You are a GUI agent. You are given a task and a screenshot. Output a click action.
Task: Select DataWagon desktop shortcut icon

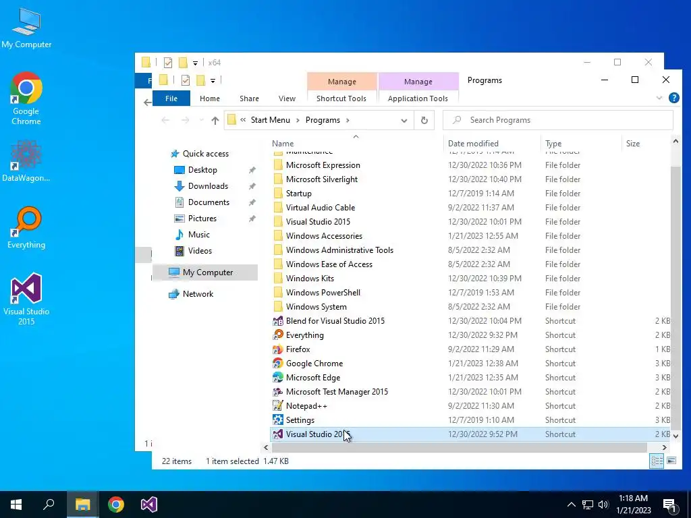tap(26, 161)
